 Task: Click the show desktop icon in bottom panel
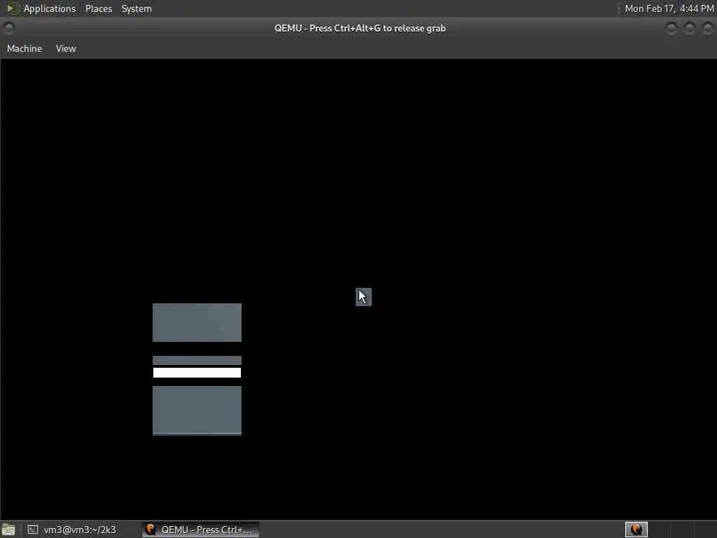point(8,530)
